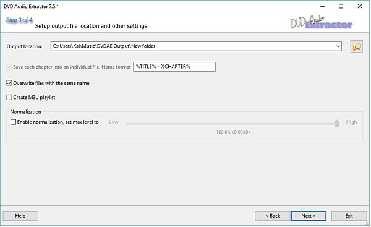This screenshot has width=371, height=227.
Task: Close the DVD Audio Extractor window
Action: (360, 6)
